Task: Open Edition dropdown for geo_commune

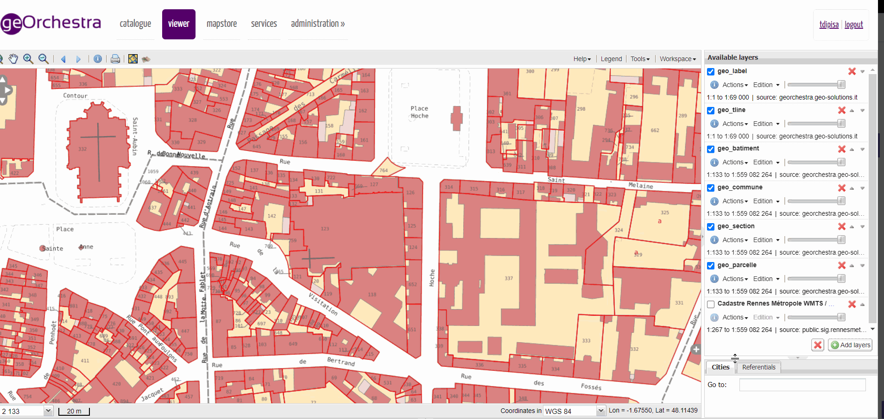Action: (766, 201)
